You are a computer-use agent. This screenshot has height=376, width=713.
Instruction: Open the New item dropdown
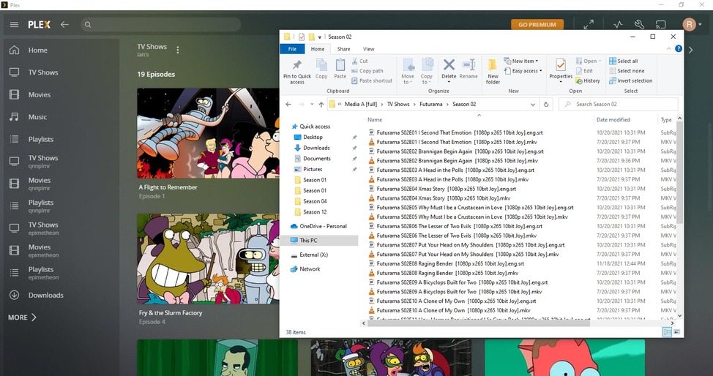click(x=521, y=61)
